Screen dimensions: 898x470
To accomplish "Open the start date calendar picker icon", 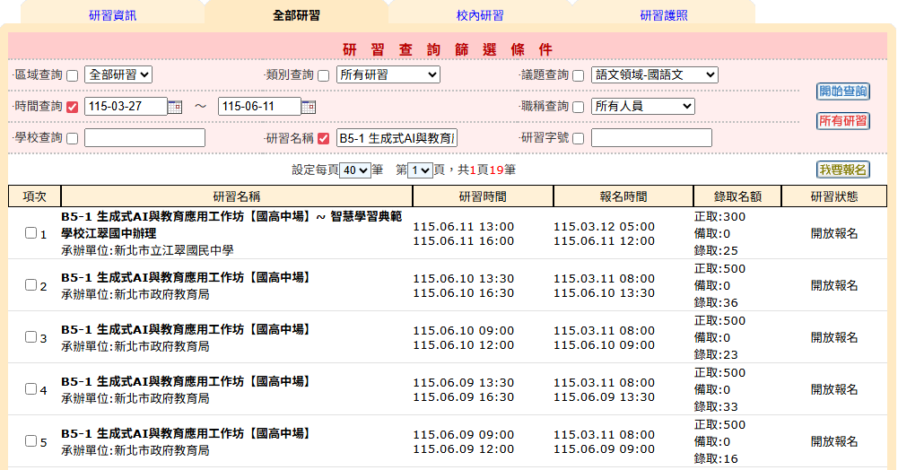I will tap(176, 107).
